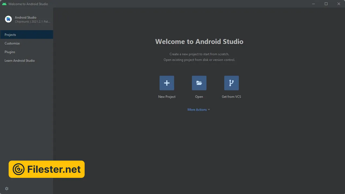Open the settings gear in the sidebar

pyautogui.click(x=7, y=189)
